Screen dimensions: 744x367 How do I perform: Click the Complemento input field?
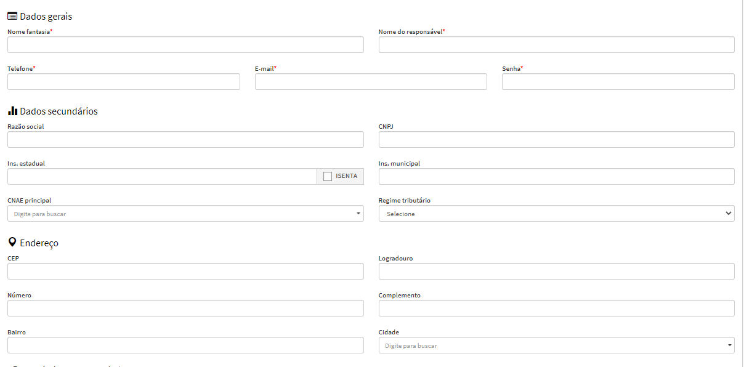(x=556, y=309)
